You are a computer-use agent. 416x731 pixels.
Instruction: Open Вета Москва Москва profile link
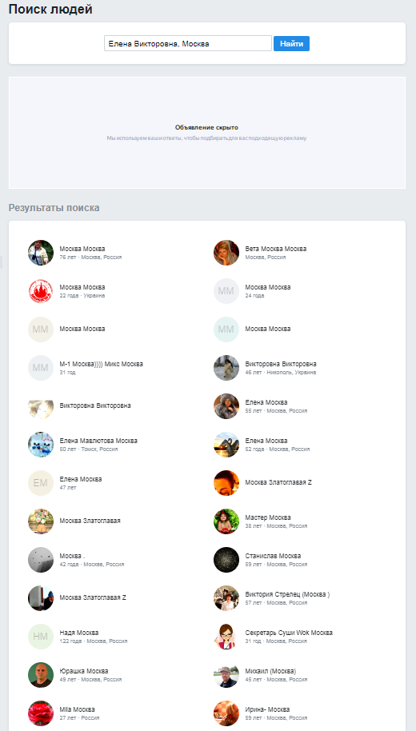coord(276,249)
